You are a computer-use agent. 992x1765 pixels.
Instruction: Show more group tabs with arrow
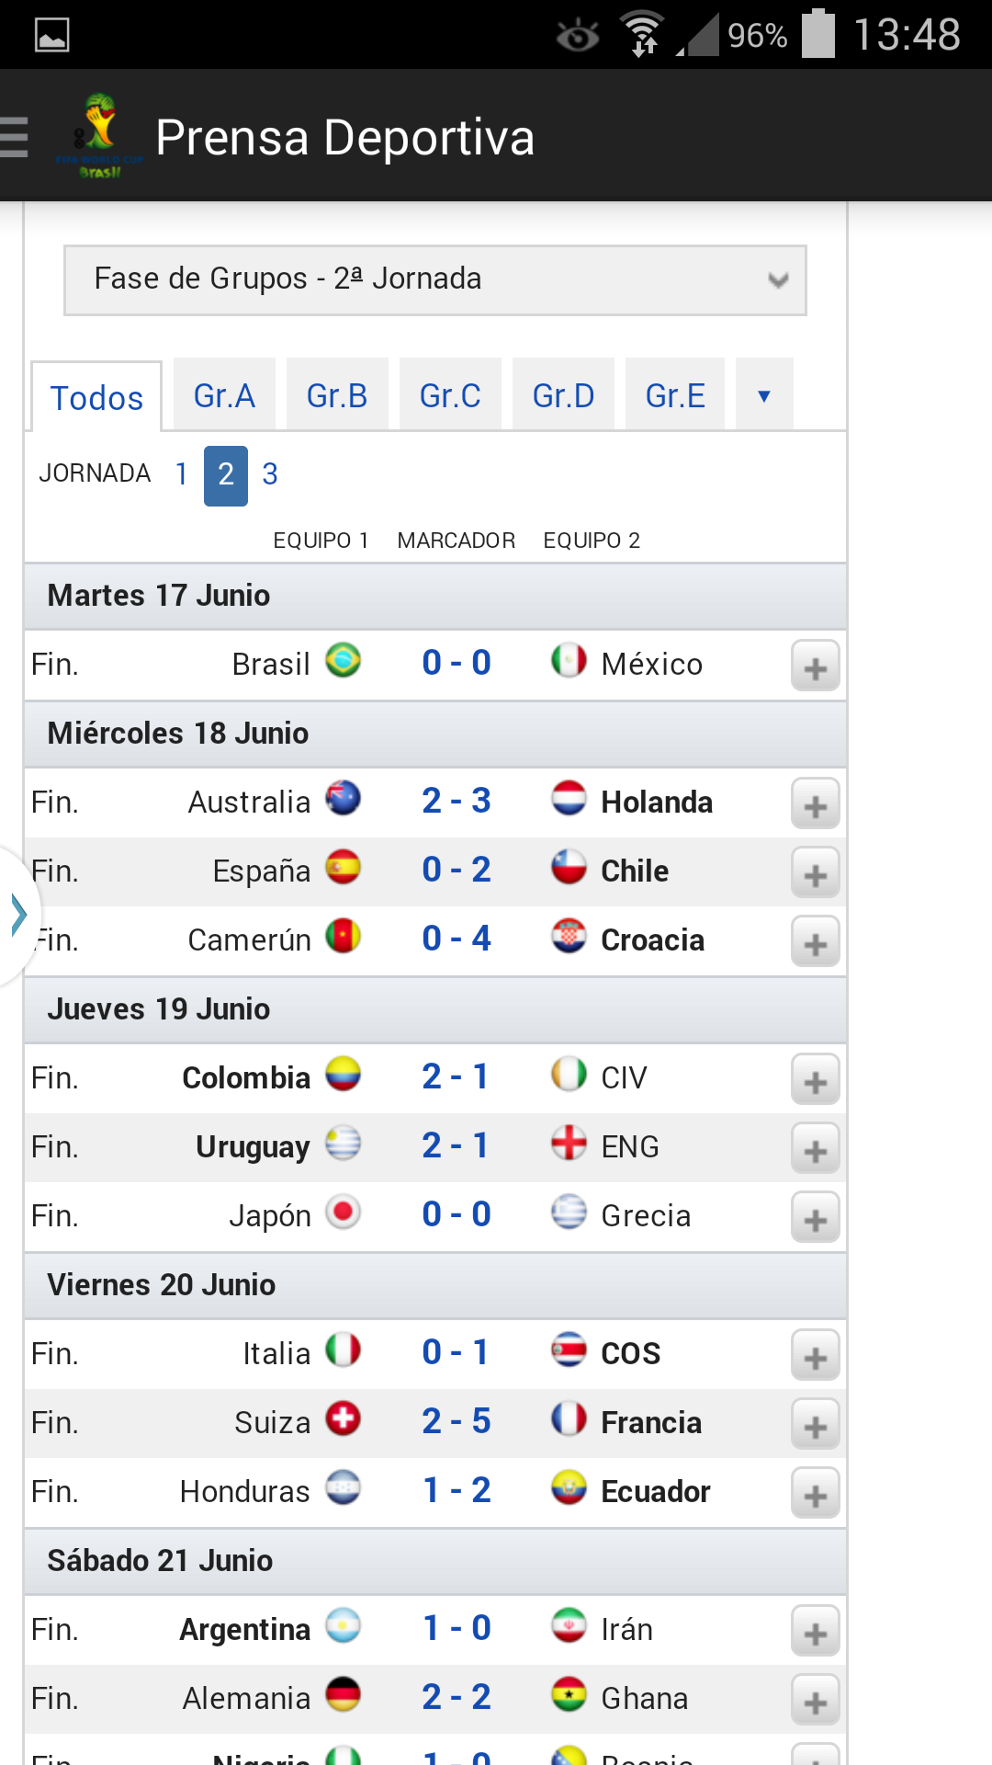[764, 394]
